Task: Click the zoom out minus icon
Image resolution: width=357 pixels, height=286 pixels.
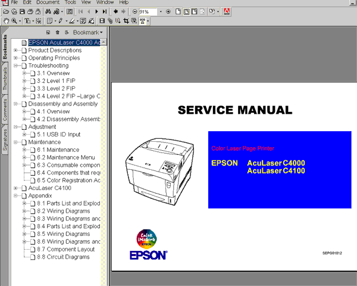Action: (x=135, y=11)
